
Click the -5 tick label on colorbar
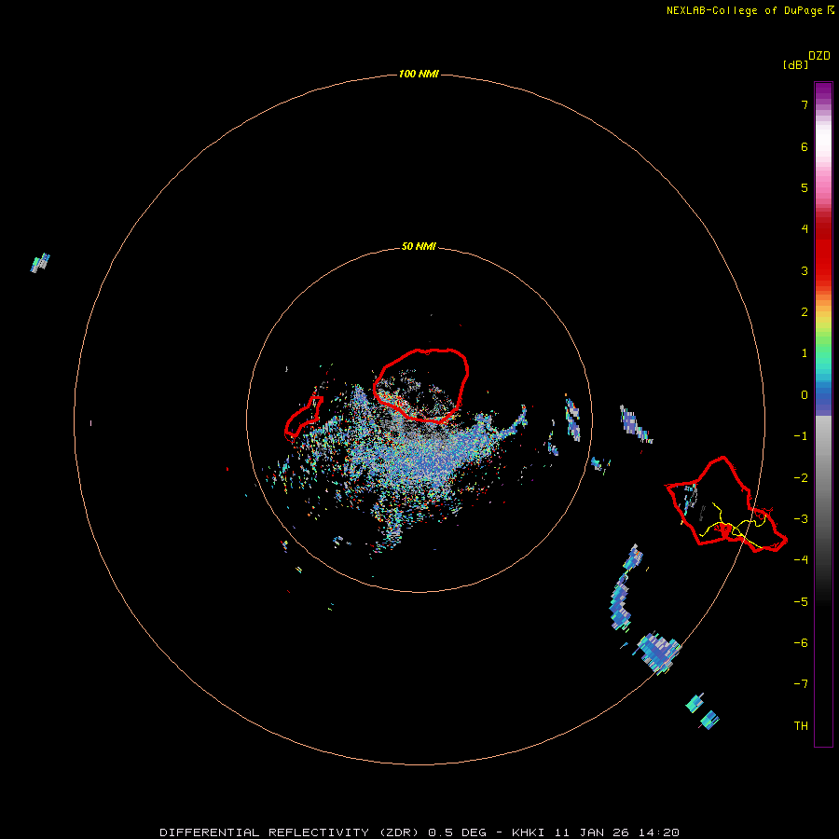point(801,602)
